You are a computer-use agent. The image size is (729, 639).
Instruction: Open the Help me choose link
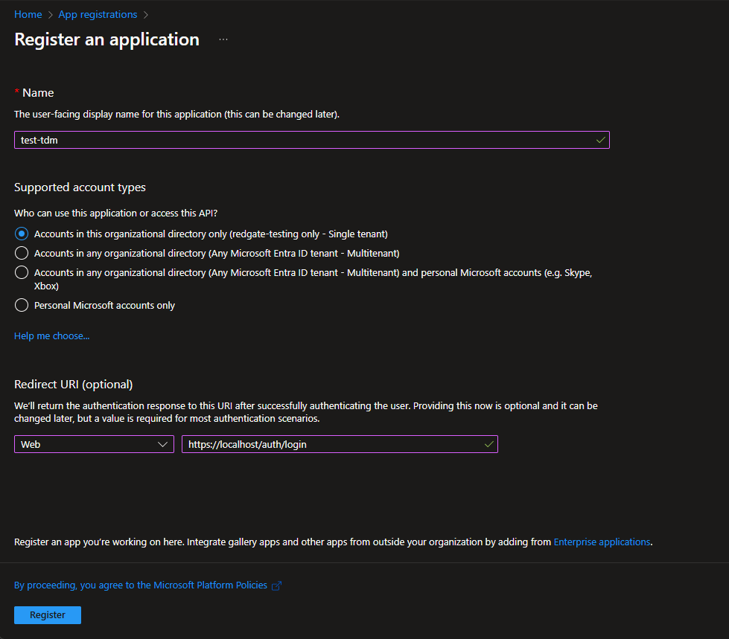point(51,335)
